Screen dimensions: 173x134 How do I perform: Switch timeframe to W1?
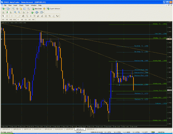click(30, 20)
